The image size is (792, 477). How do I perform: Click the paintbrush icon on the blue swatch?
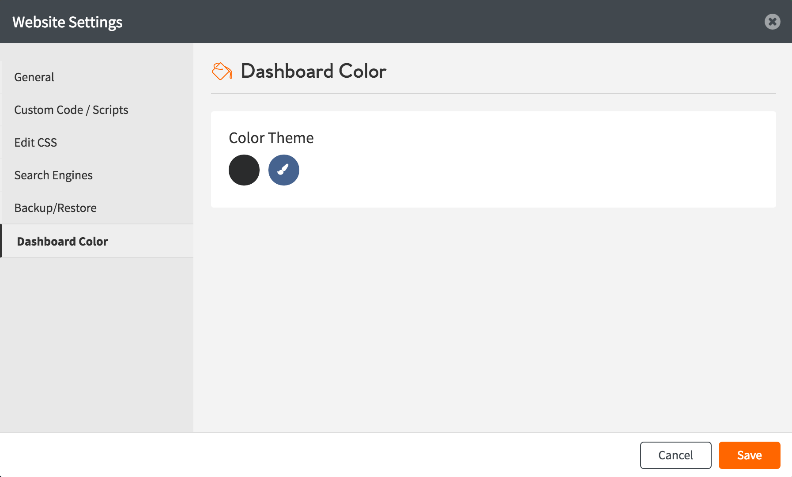(283, 170)
